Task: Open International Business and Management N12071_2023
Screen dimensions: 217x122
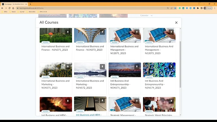Action: [x=124, y=50]
